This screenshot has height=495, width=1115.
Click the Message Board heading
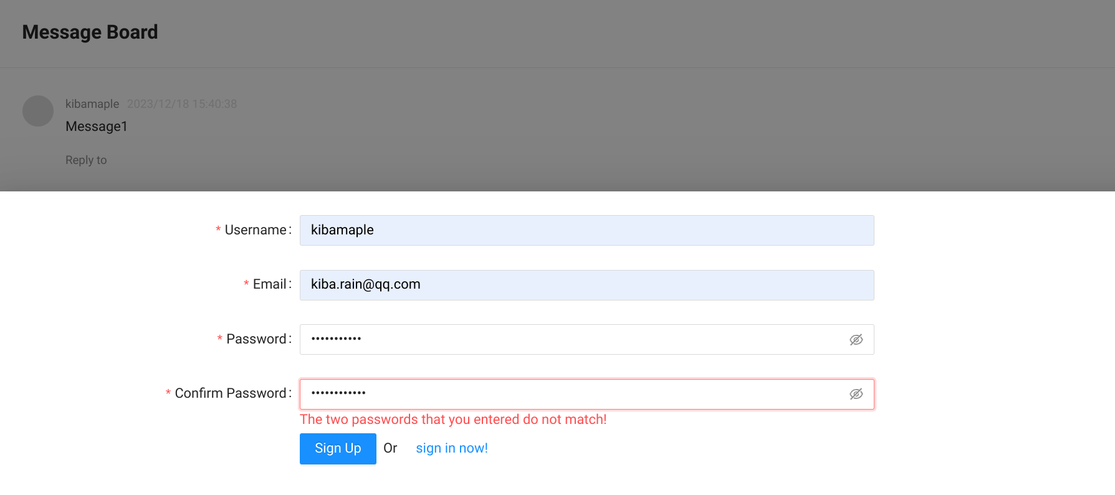pyautogui.click(x=90, y=32)
